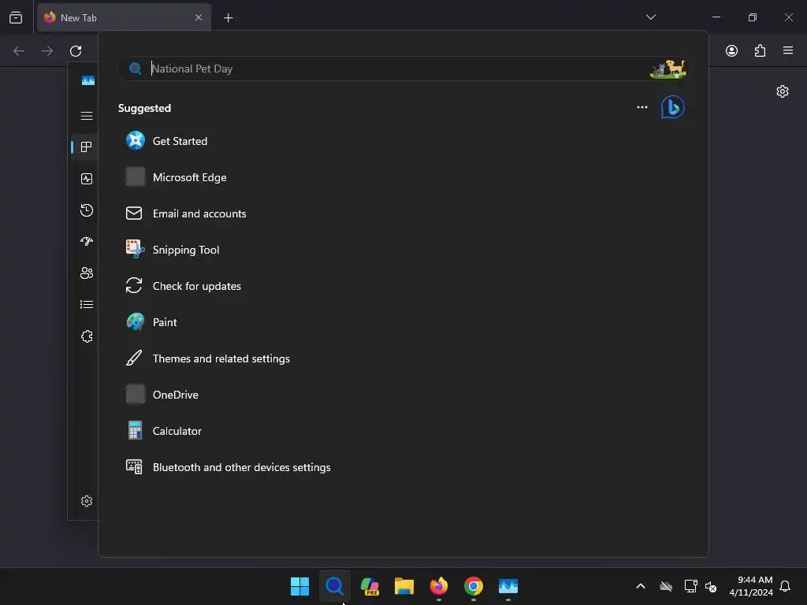The width and height of the screenshot is (807, 605).
Task: Restore down the Firefox window
Action: 753,17
